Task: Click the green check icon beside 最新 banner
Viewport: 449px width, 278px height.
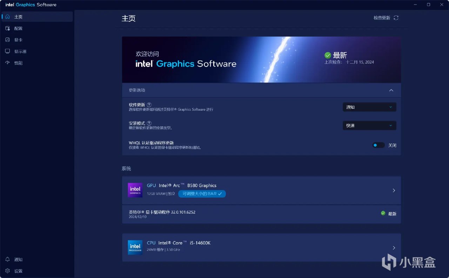Action: pyautogui.click(x=328, y=56)
